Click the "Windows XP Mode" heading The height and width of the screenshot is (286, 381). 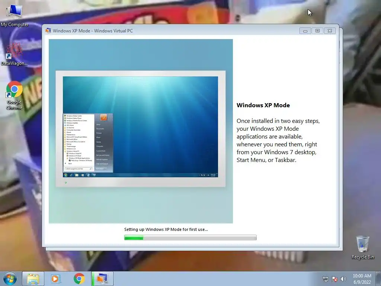(263, 105)
